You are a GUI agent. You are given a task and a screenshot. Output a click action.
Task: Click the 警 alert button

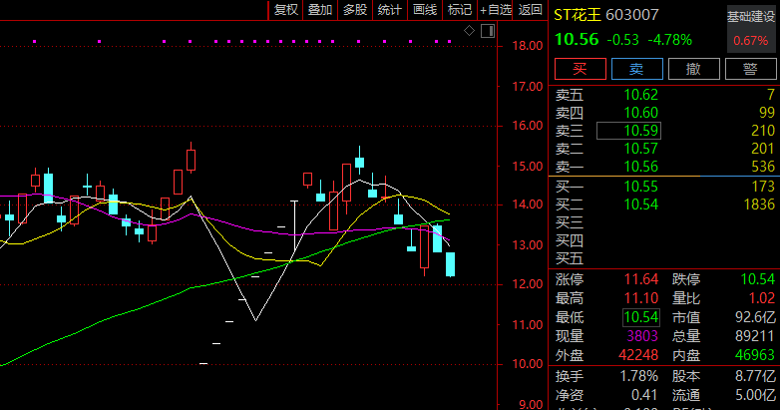coord(749,69)
